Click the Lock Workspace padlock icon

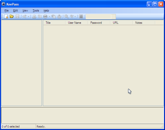point(81,16)
